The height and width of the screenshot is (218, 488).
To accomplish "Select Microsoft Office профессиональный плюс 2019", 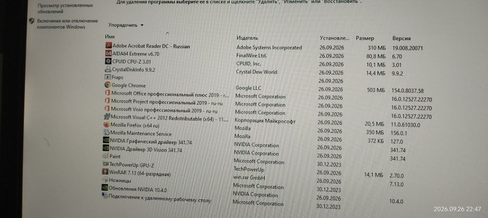I will click(x=170, y=94).
